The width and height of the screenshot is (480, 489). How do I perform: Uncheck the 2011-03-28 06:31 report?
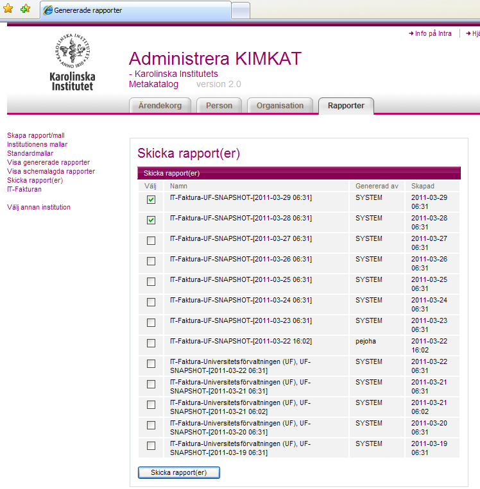[x=151, y=220]
